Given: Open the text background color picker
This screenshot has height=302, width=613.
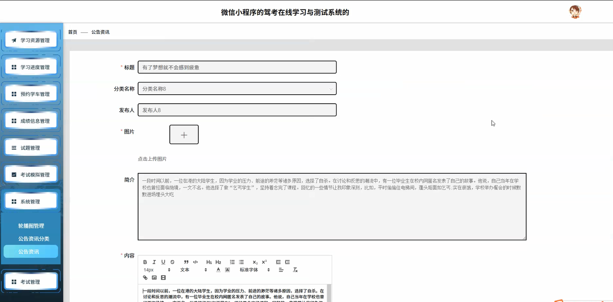Looking at the screenshot, I should click(x=227, y=270).
